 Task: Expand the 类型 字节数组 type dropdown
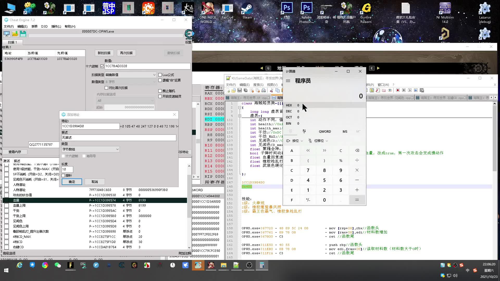click(x=91, y=149)
